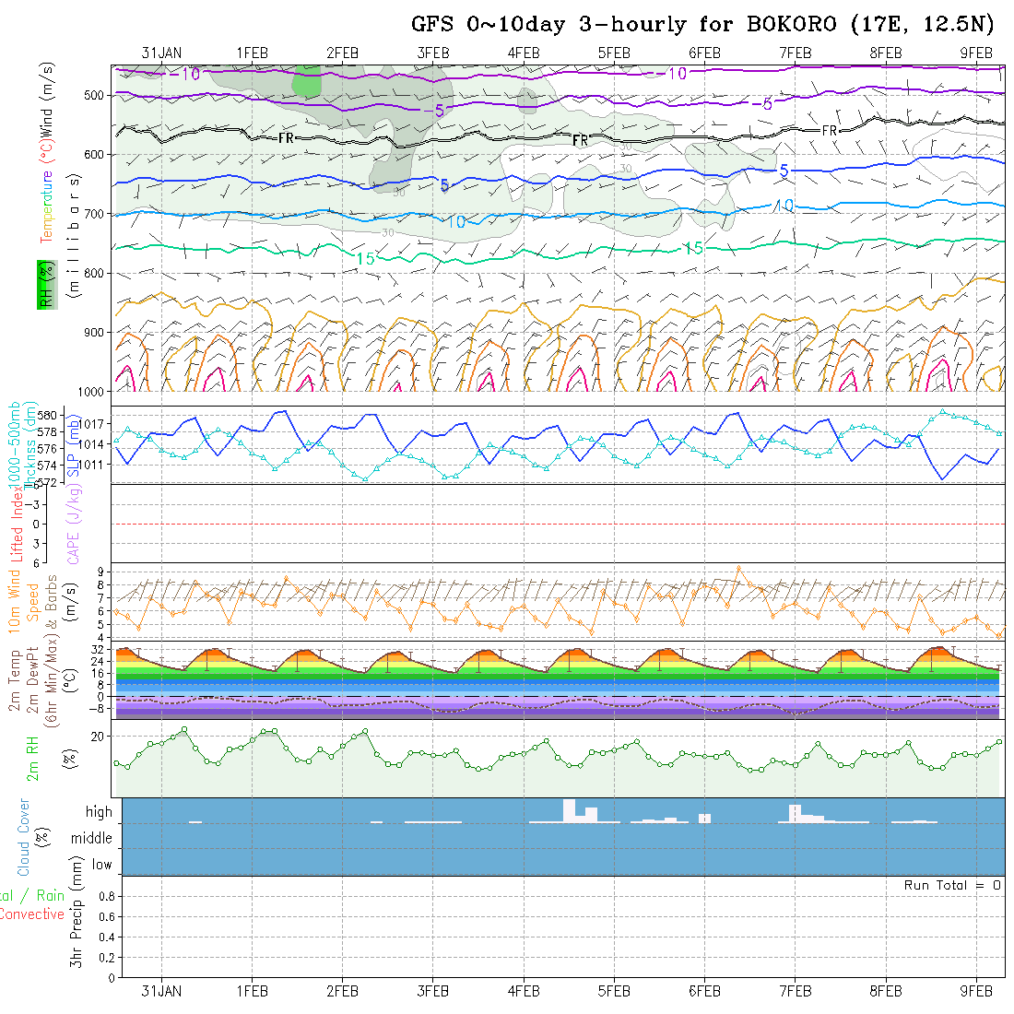Click the 1000 millibar pressure axis label

pyautogui.click(x=91, y=392)
